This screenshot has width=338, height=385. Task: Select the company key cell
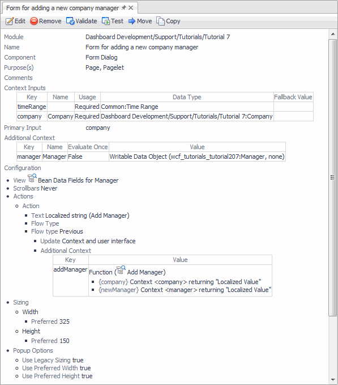32,116
